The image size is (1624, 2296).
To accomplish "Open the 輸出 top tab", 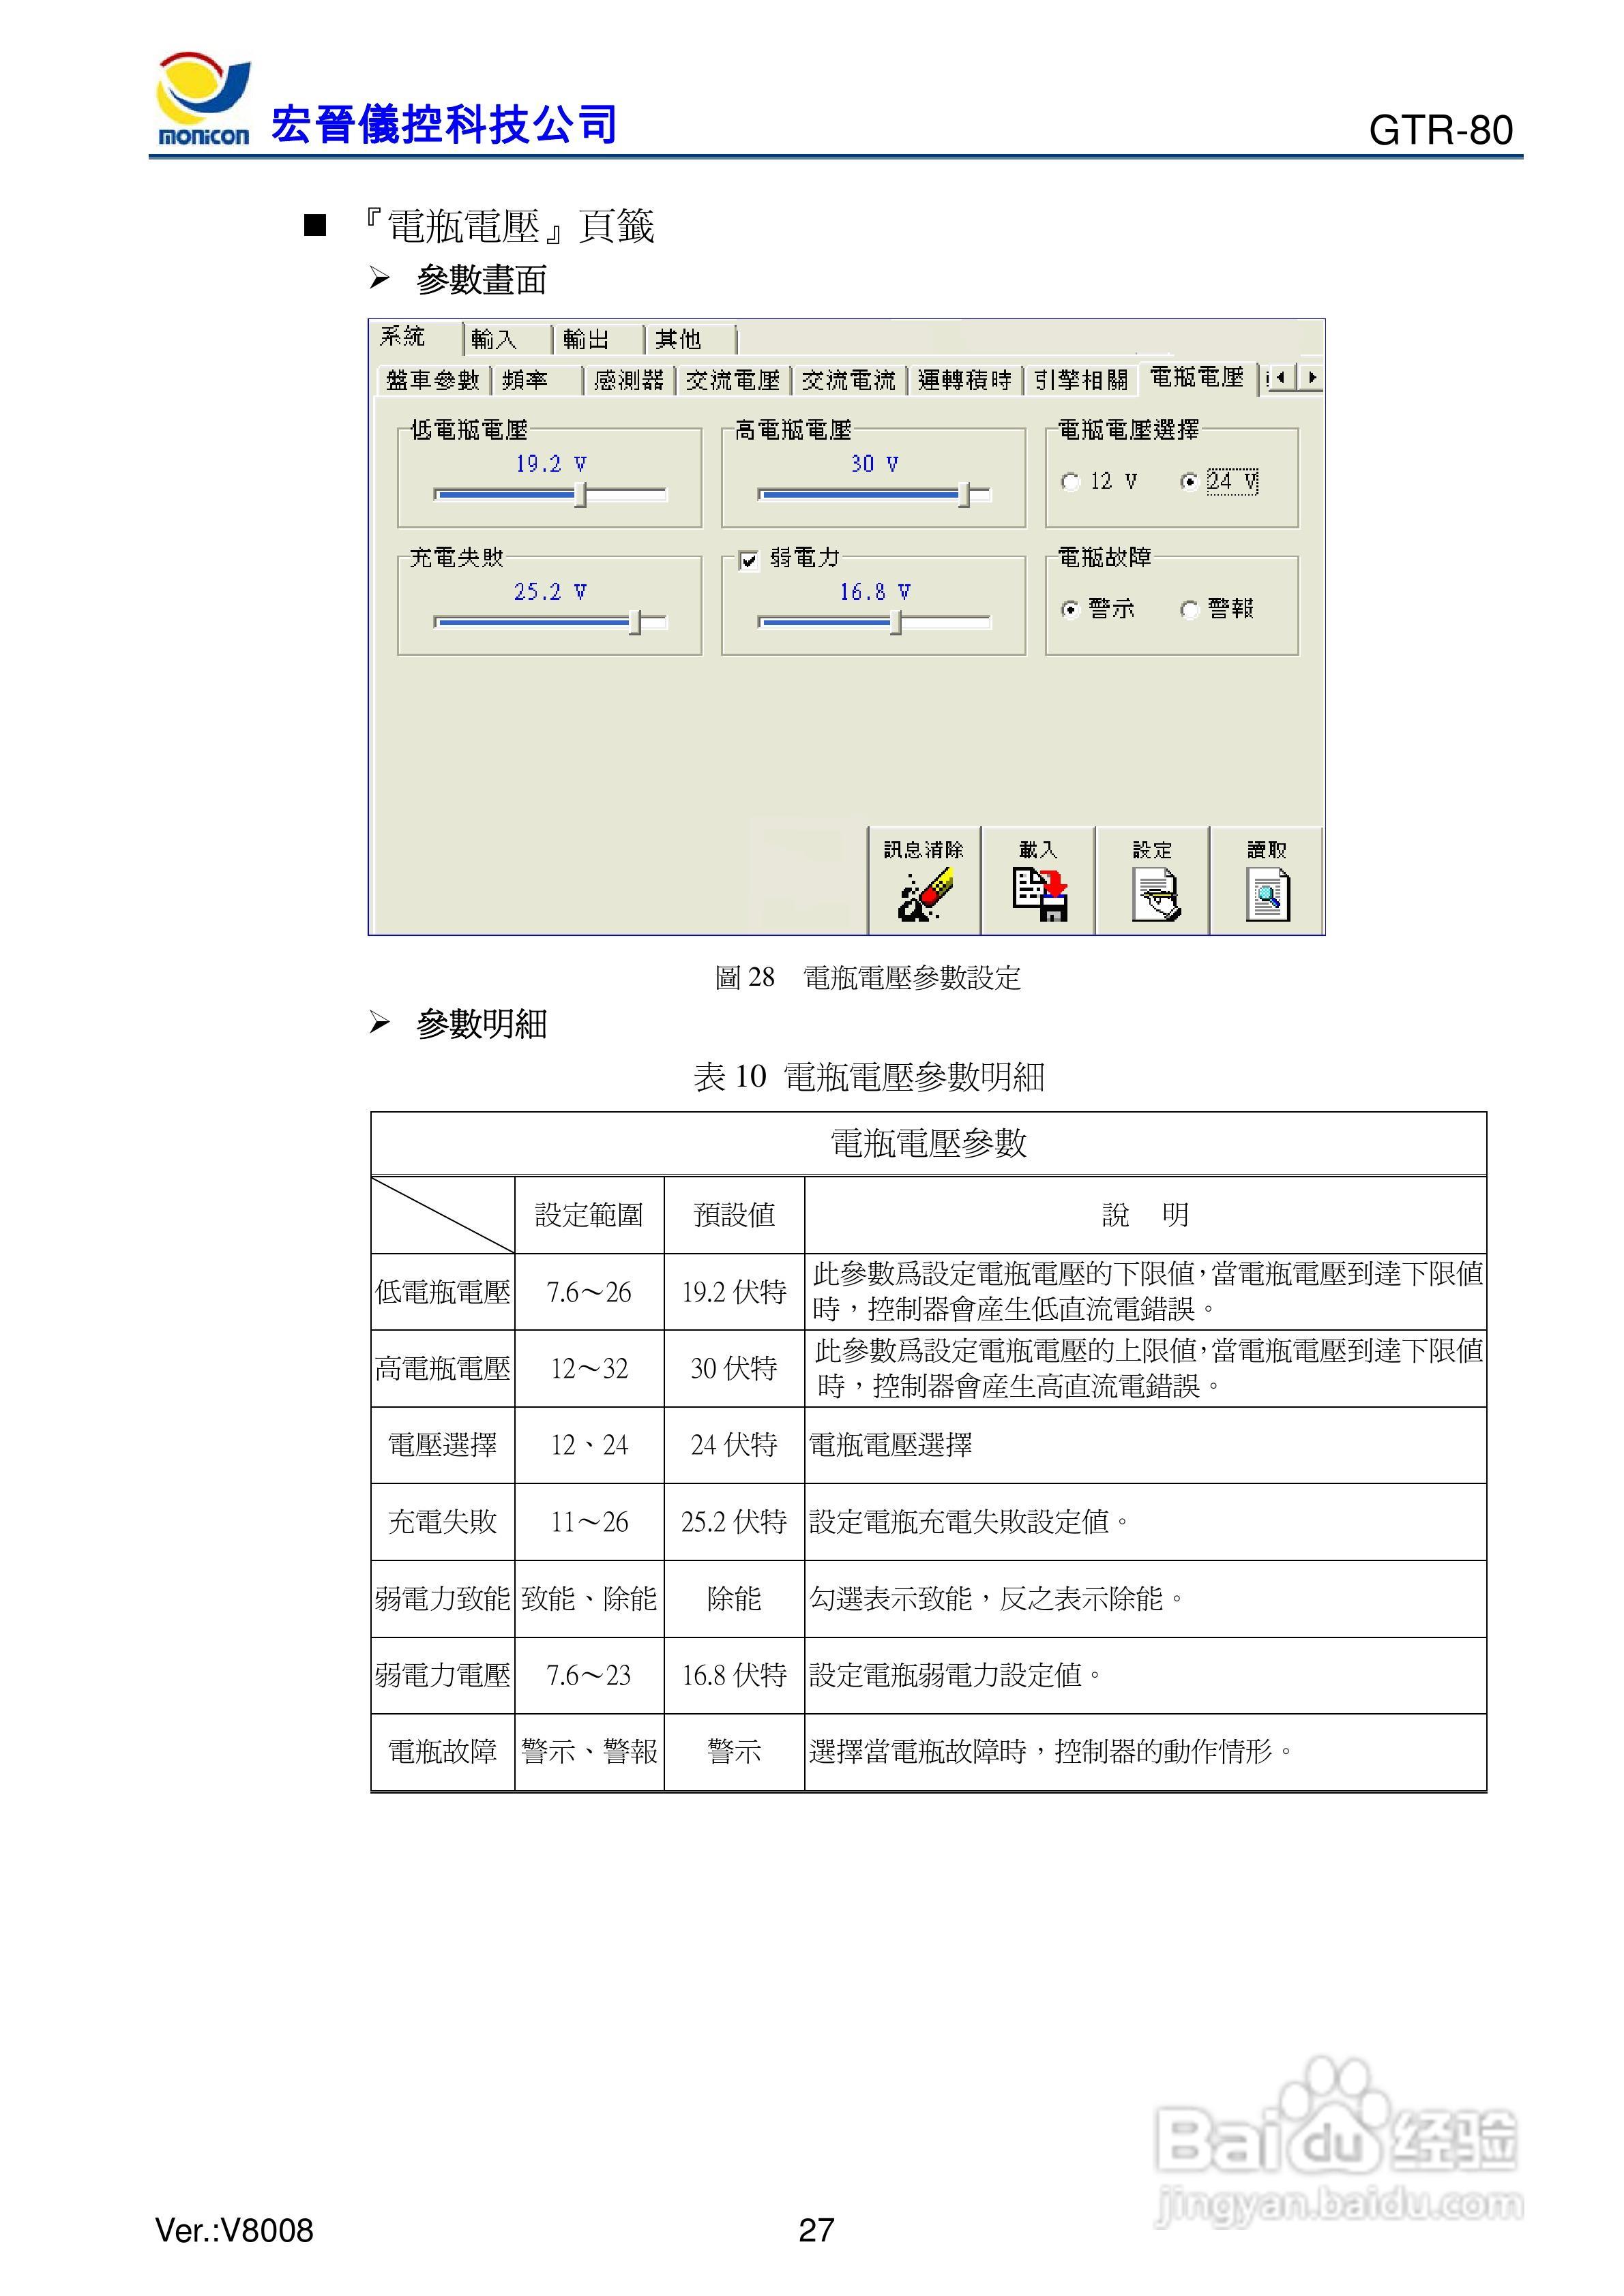I will 587,340.
